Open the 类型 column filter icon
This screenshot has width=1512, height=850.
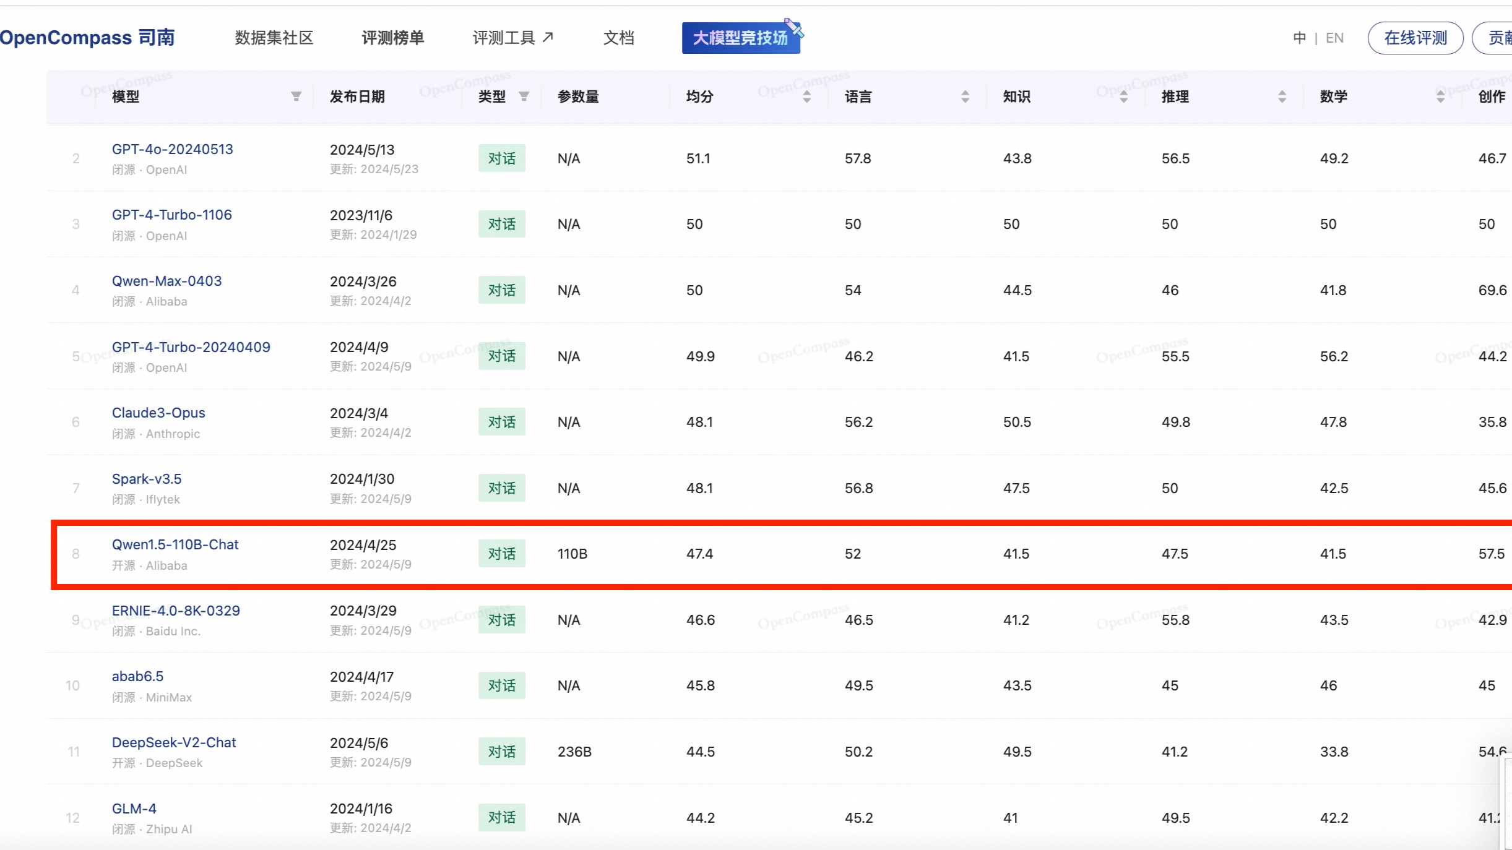tap(524, 97)
